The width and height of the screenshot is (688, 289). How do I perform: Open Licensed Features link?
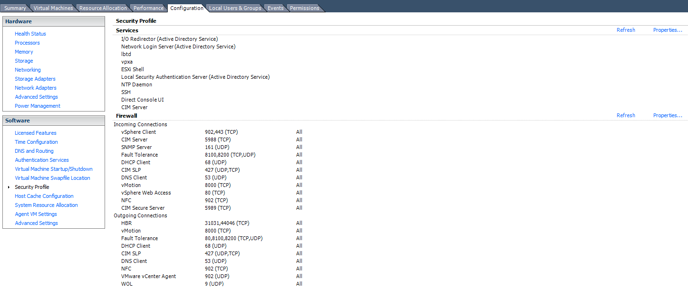click(x=36, y=133)
